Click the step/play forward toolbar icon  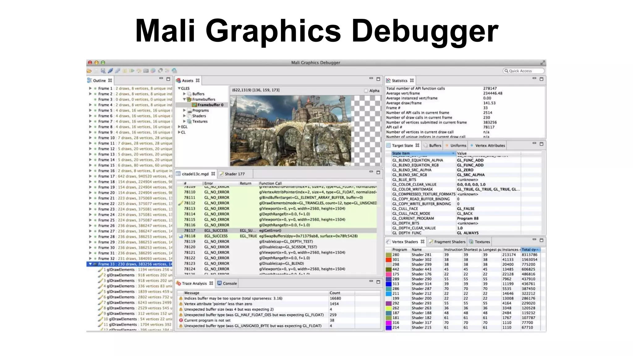[x=132, y=71]
